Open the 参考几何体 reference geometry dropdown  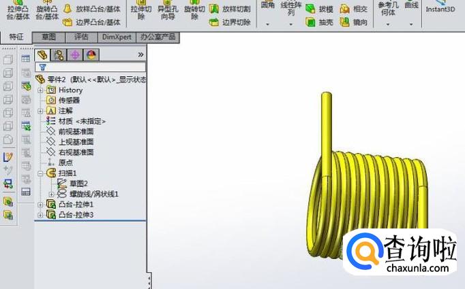coord(388,24)
